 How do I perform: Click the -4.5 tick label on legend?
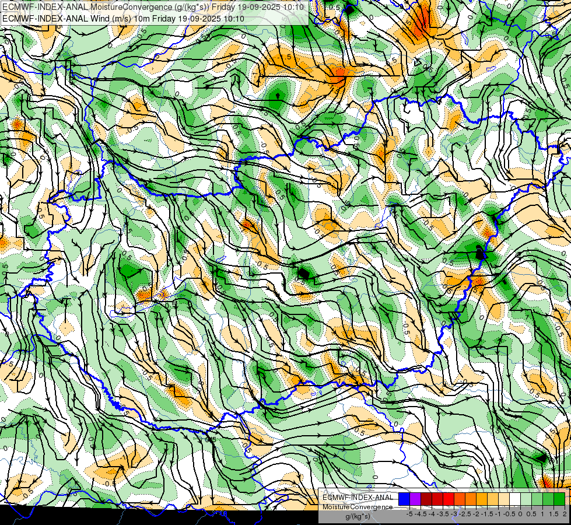[421, 514]
